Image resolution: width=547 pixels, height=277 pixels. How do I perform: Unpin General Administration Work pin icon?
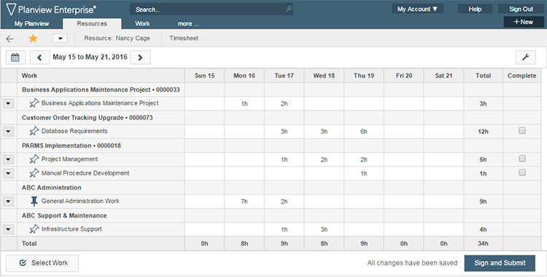point(34,201)
